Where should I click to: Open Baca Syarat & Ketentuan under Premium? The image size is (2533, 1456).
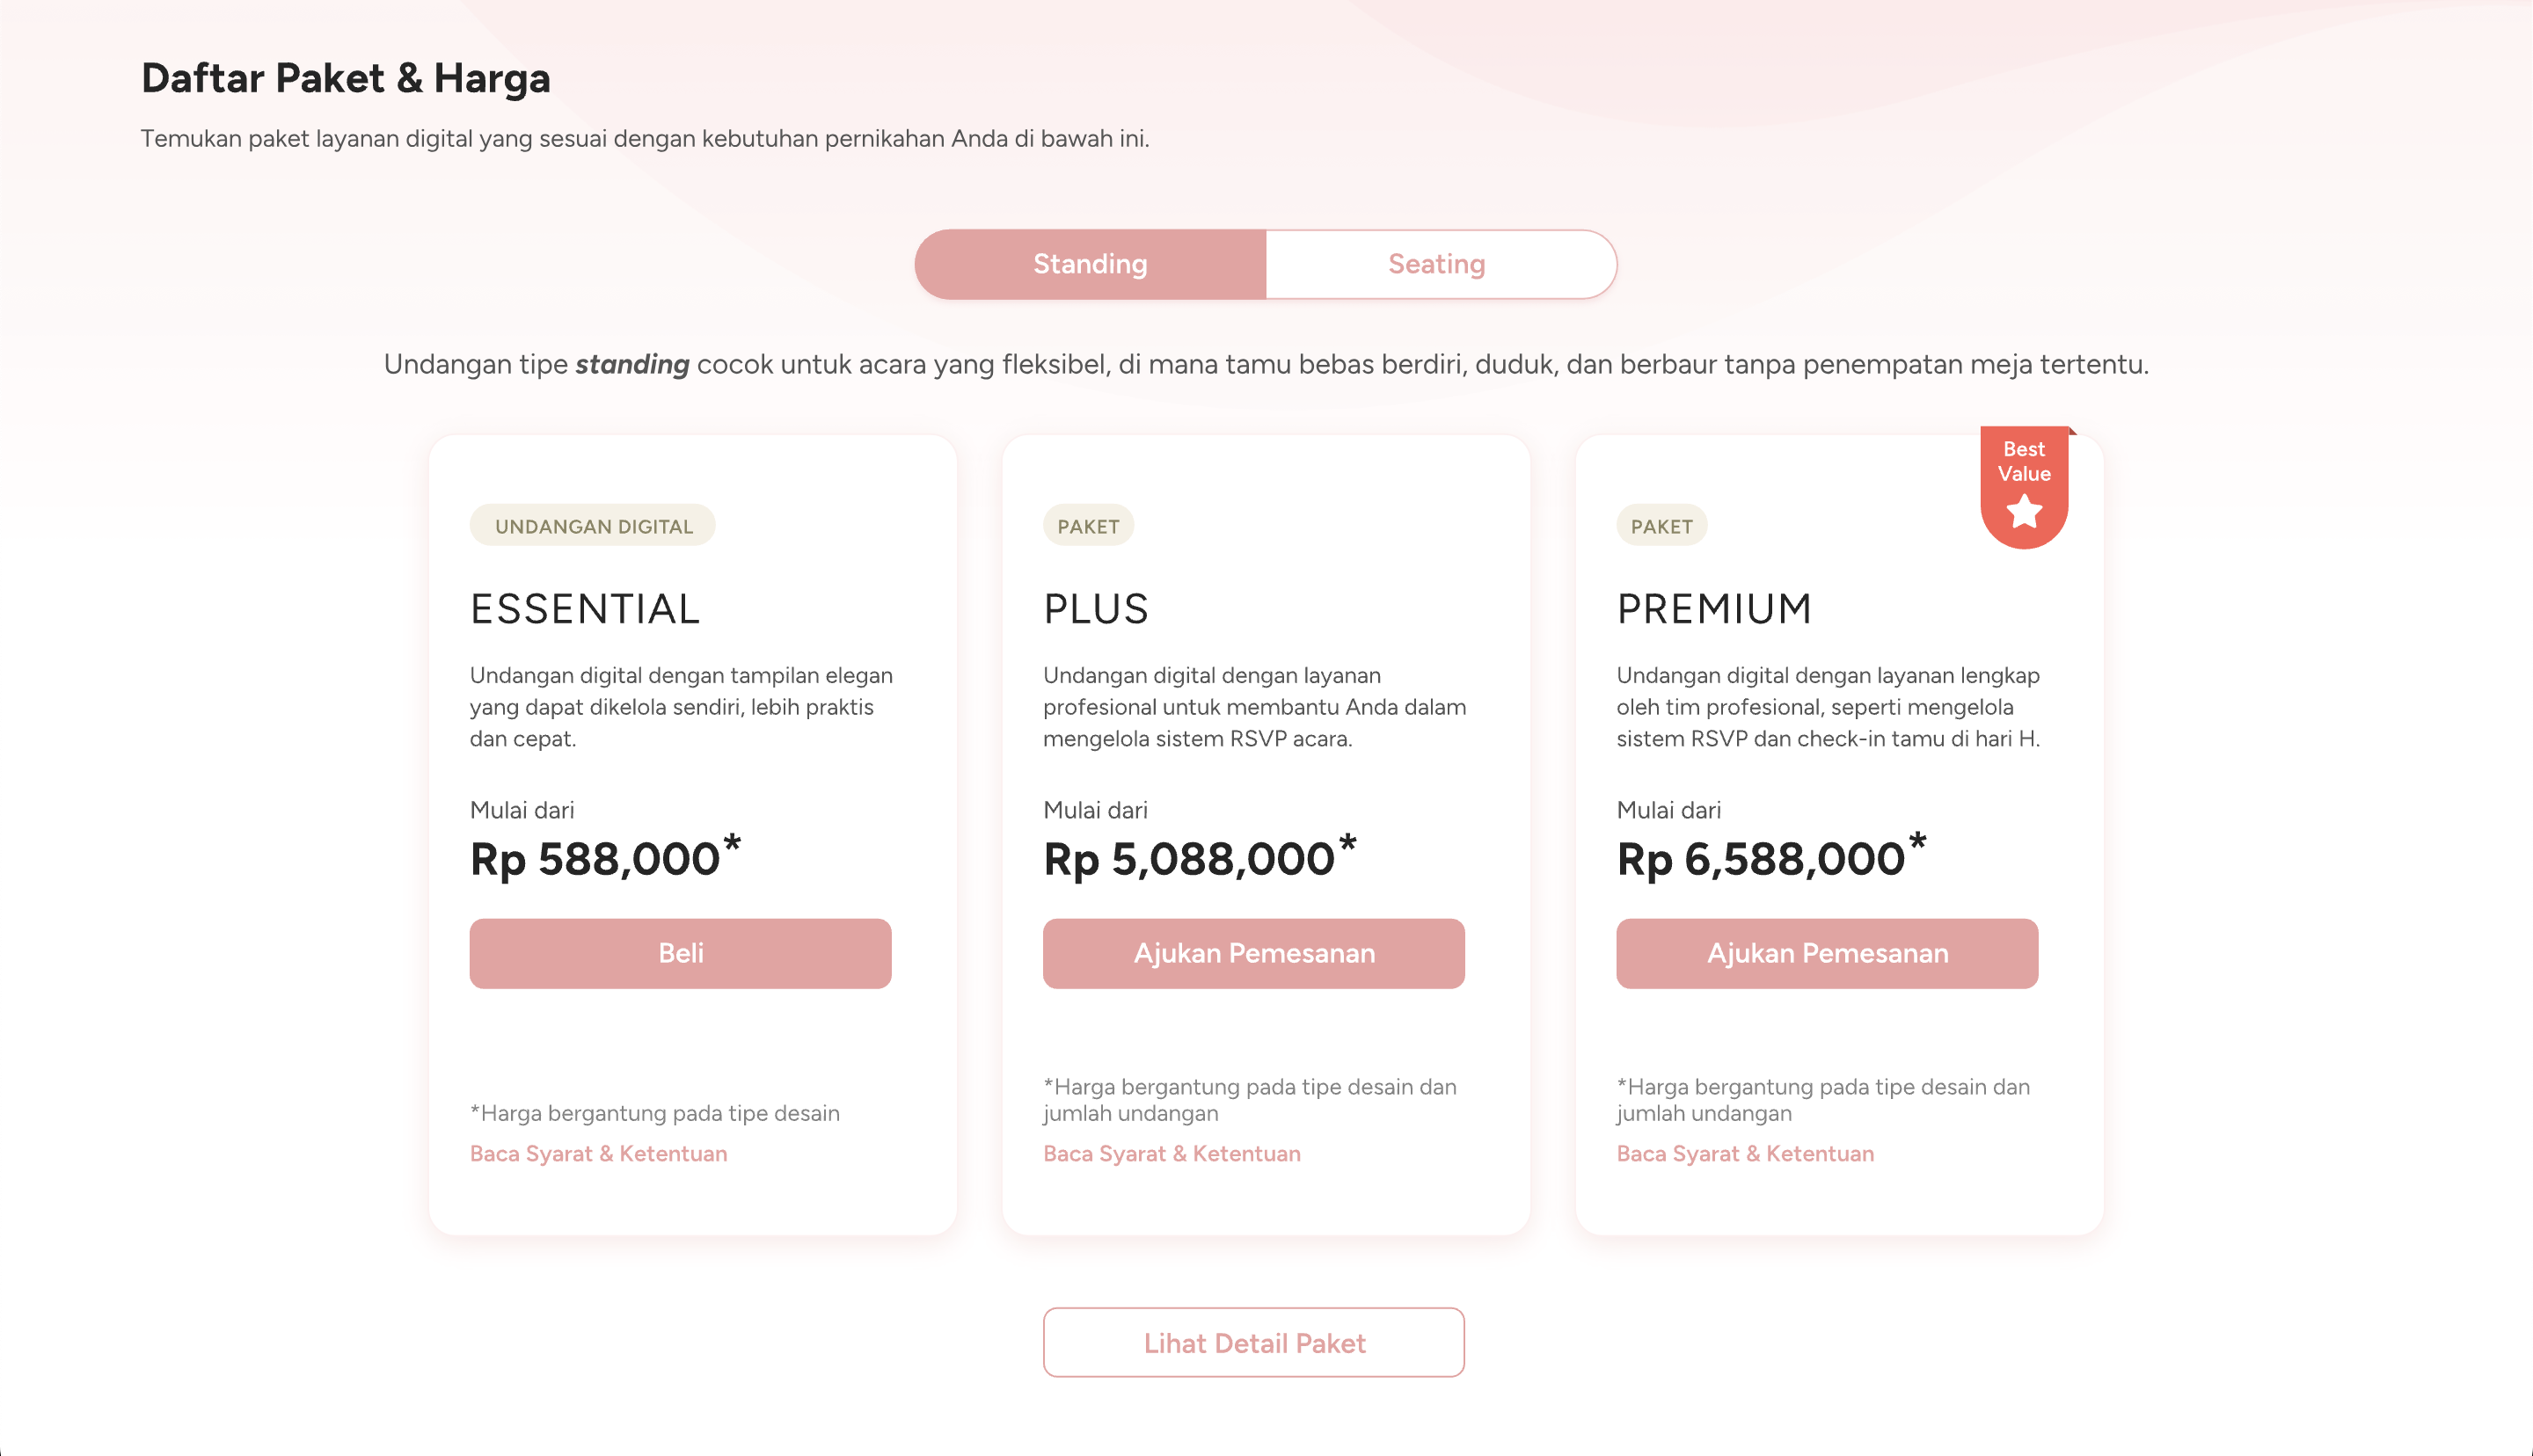coord(1744,1153)
